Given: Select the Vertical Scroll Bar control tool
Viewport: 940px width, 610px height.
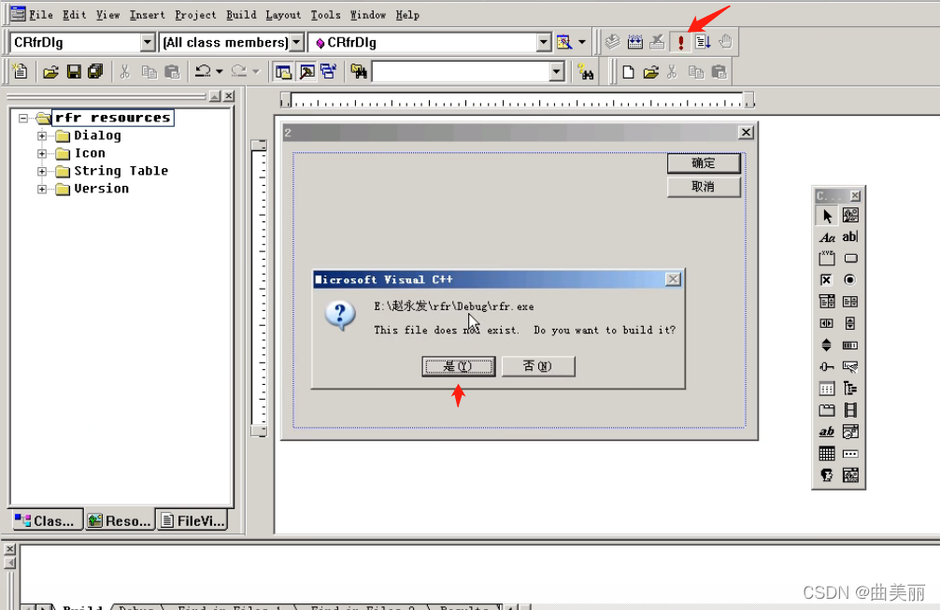Looking at the screenshot, I should pyautogui.click(x=850, y=323).
